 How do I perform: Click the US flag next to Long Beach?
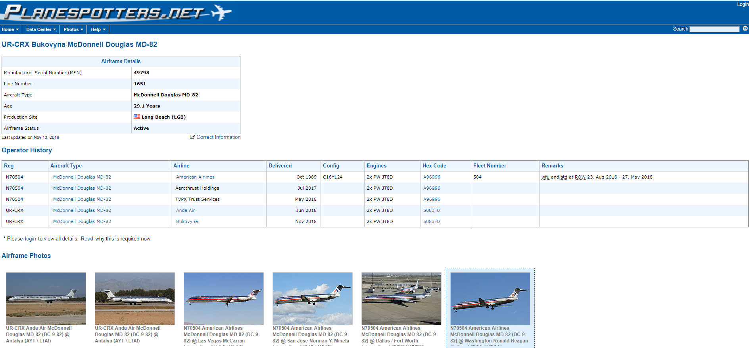coord(137,117)
